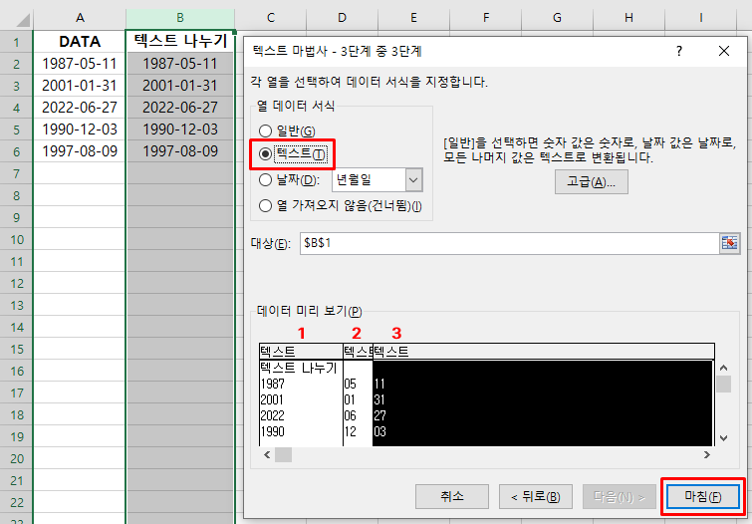This screenshot has width=752, height=524.
Task: Select first preview column header 텍스트
Action: point(301,352)
